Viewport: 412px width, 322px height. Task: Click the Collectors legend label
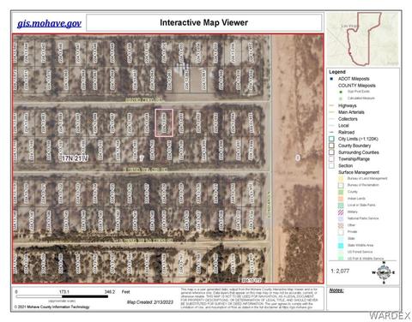click(x=348, y=119)
